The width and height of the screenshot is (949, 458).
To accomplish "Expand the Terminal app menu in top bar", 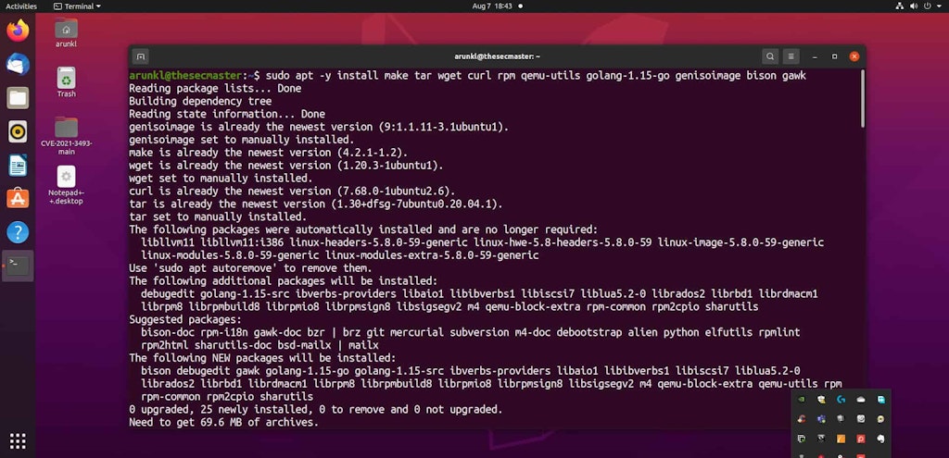I will [x=77, y=6].
